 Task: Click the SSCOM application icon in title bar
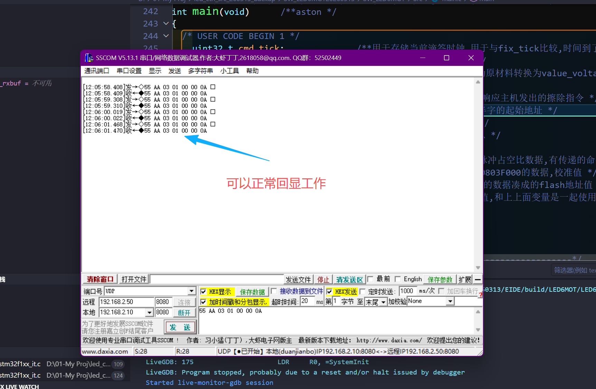click(x=89, y=58)
